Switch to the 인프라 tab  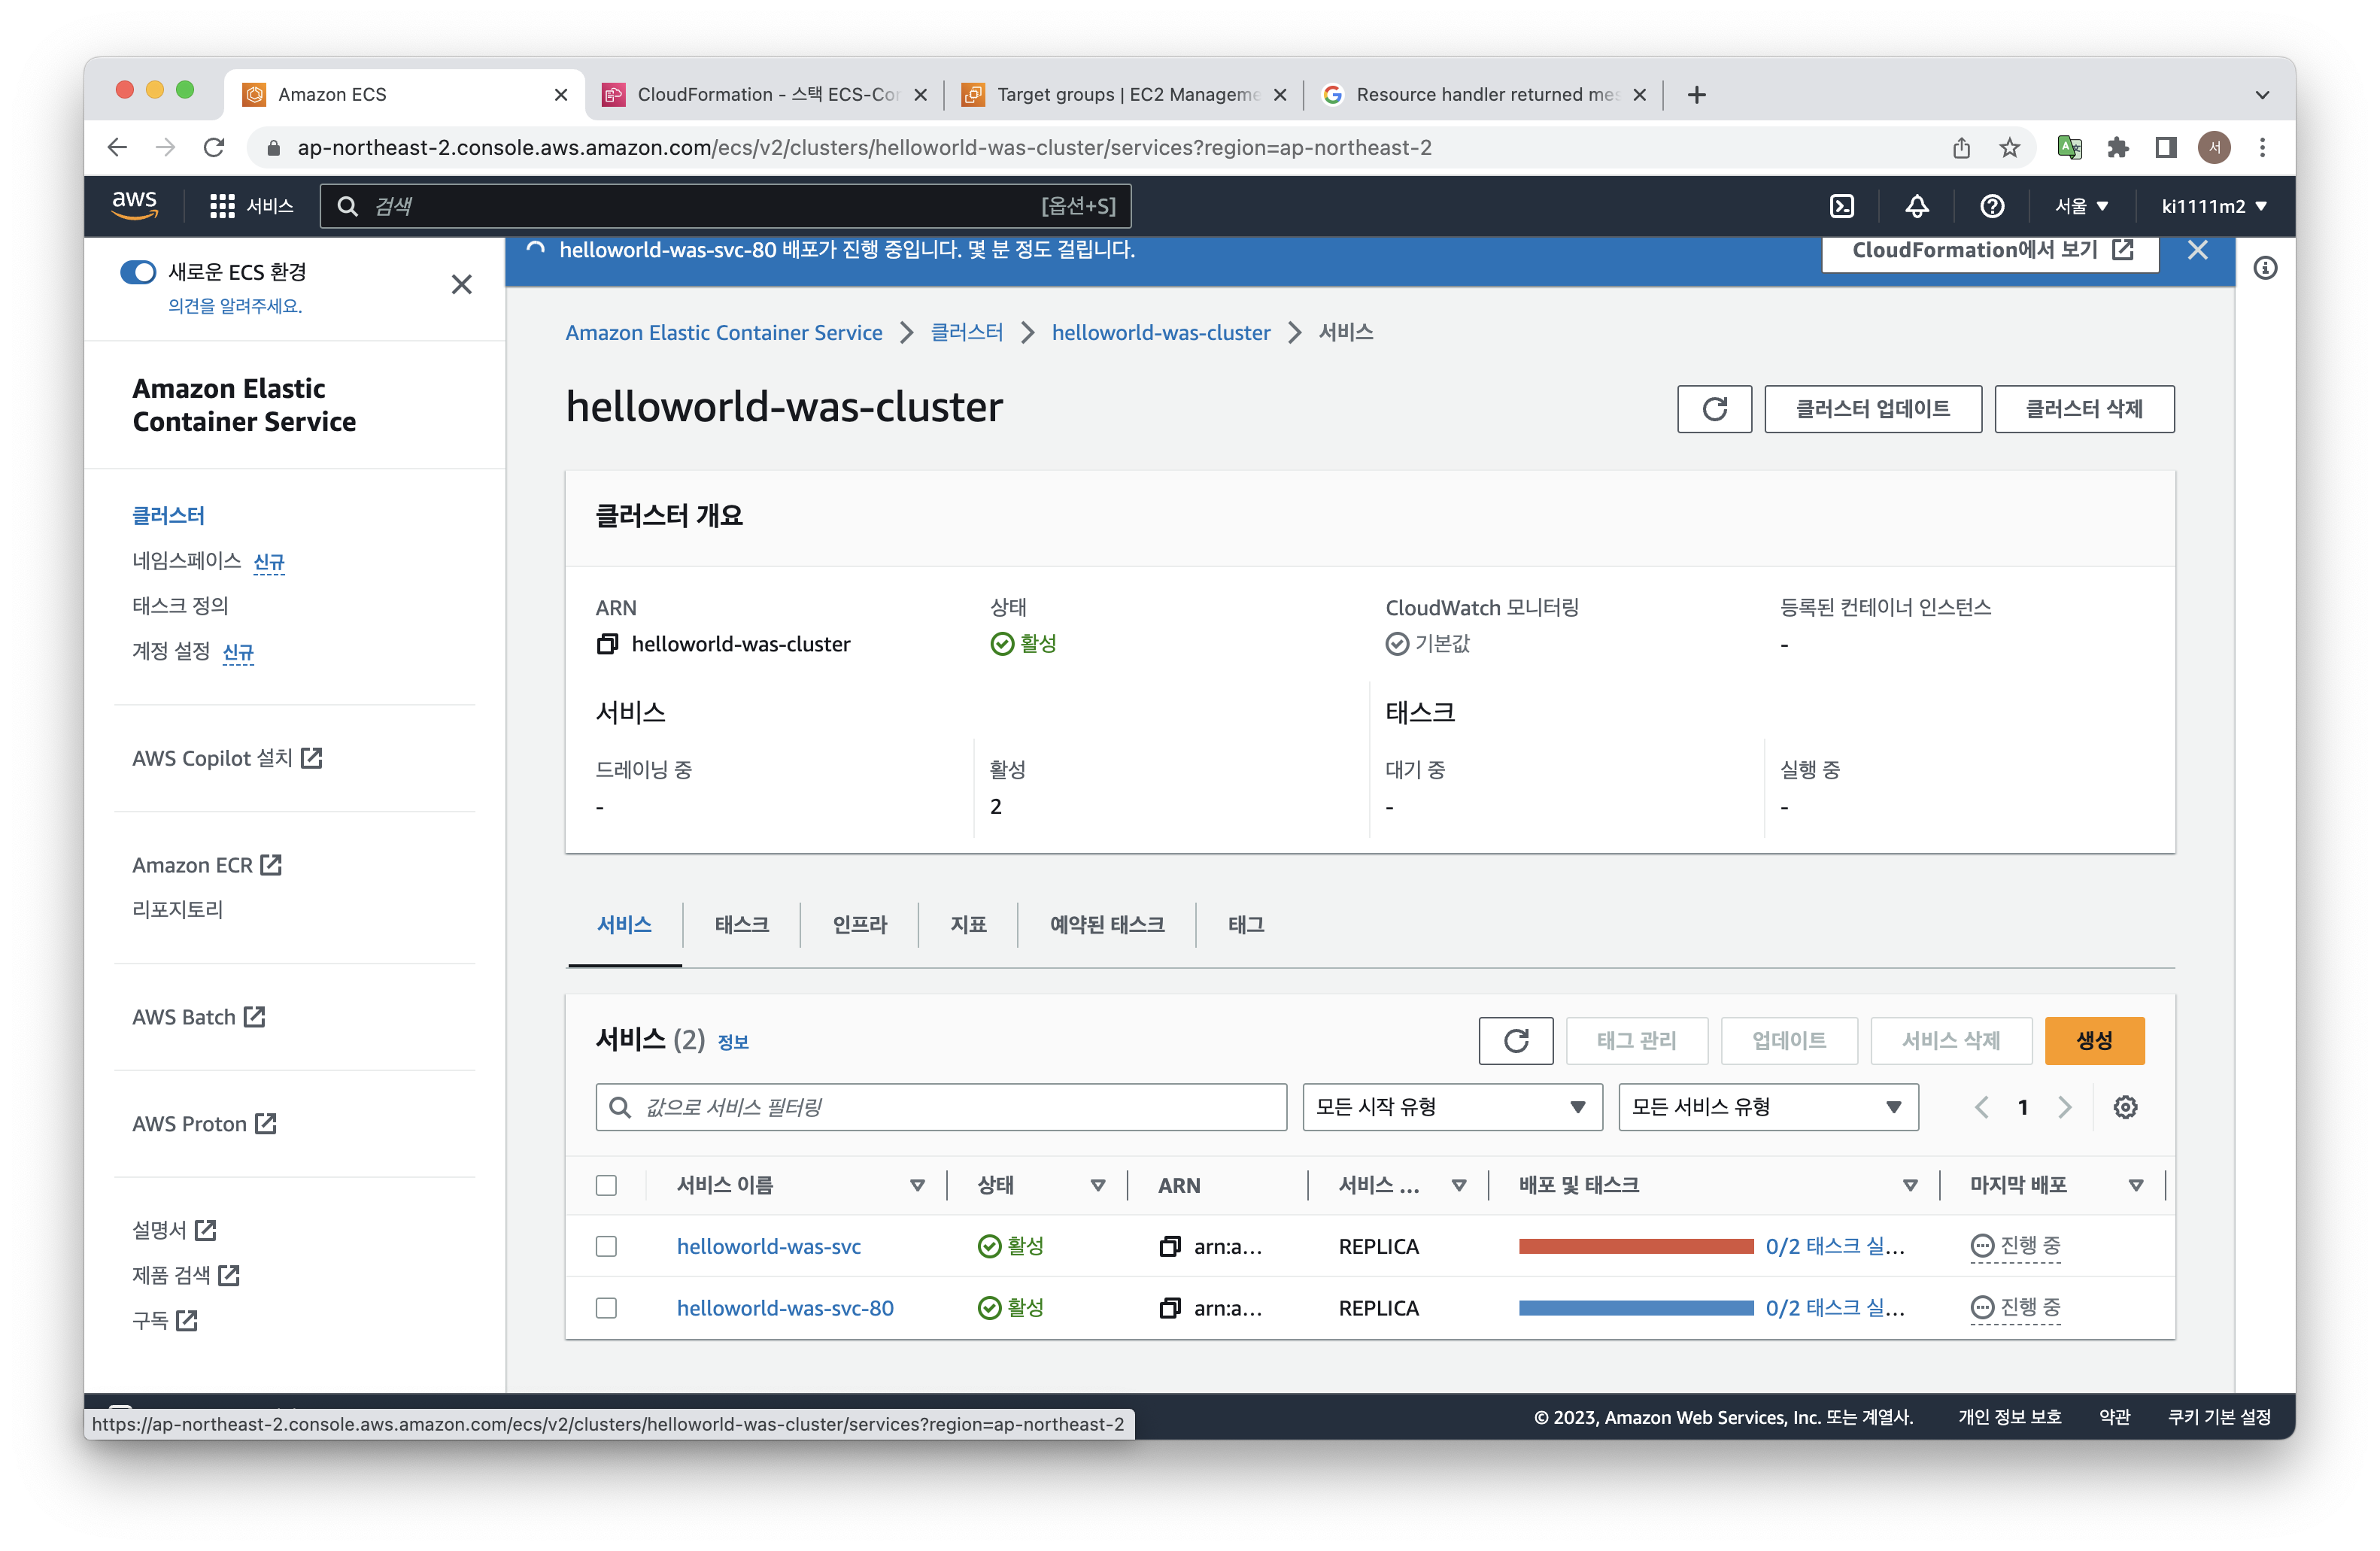tap(859, 924)
